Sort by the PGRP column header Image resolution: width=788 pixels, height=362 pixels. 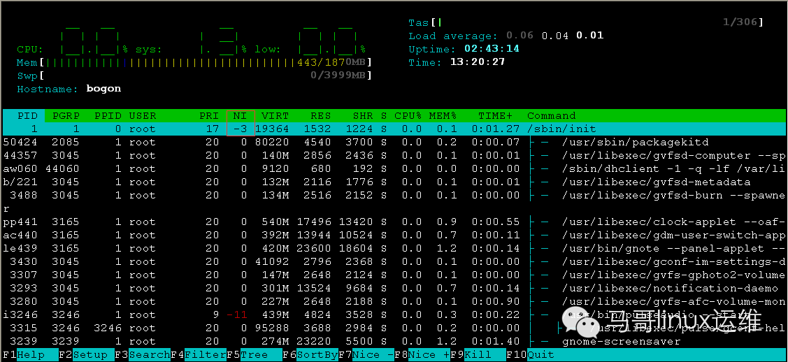click(x=66, y=115)
